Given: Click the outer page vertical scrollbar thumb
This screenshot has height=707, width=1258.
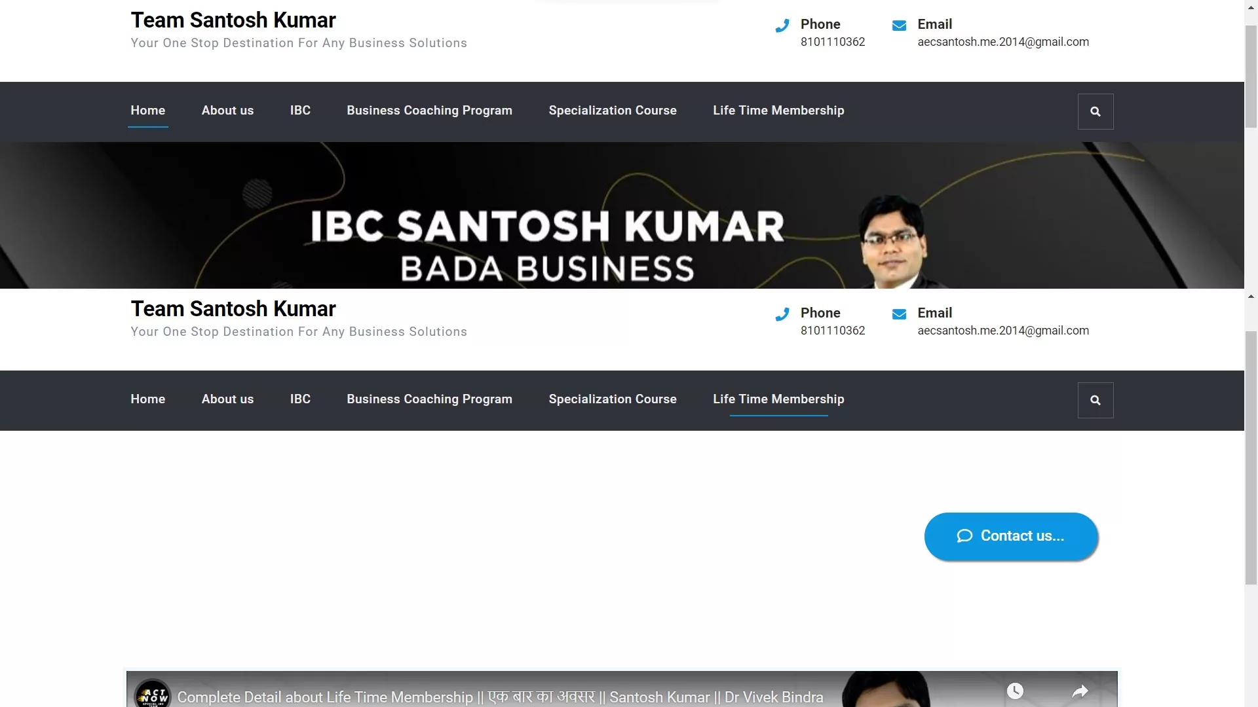Looking at the screenshot, I should (1251, 75).
